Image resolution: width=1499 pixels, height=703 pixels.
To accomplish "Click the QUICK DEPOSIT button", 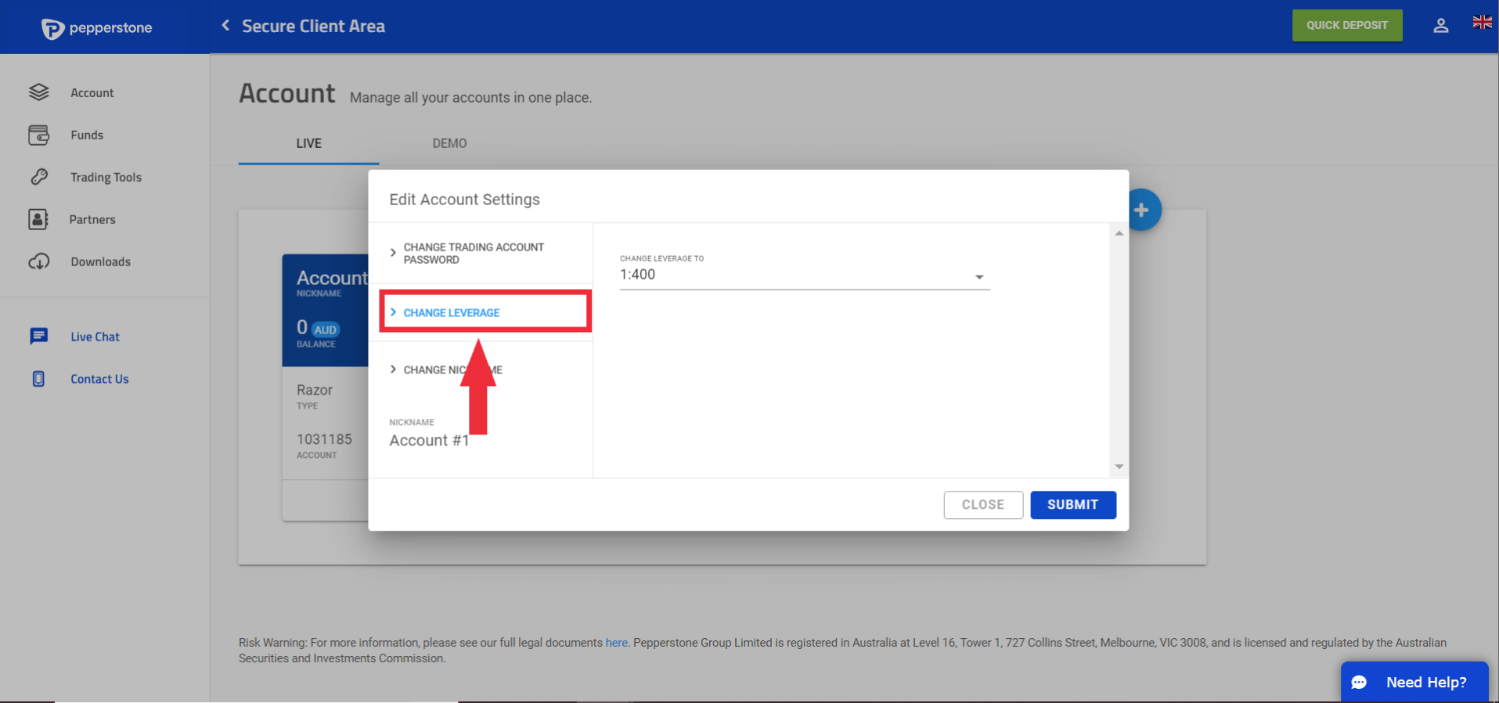I will click(x=1346, y=25).
